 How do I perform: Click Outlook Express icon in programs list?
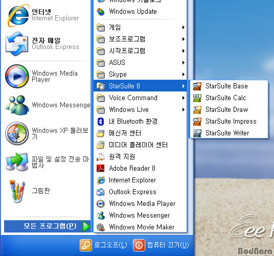click(x=101, y=192)
